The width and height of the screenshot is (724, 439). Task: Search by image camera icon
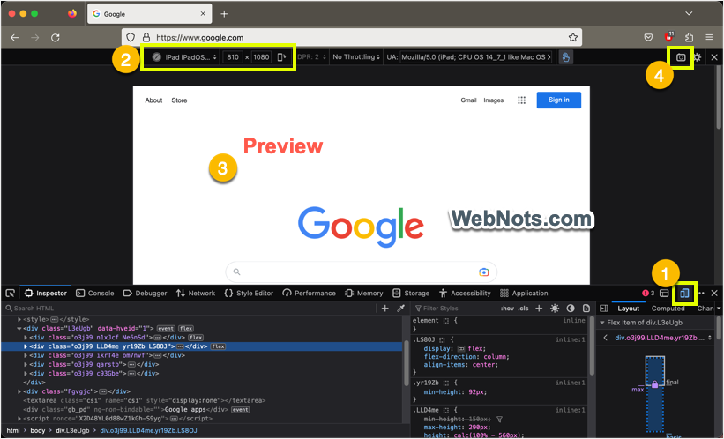point(483,272)
